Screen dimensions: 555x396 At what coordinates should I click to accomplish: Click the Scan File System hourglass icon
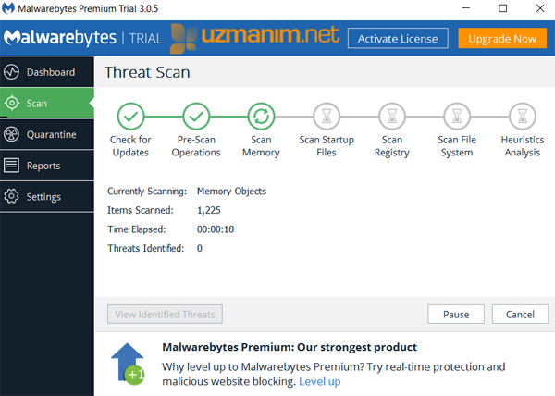tap(457, 116)
